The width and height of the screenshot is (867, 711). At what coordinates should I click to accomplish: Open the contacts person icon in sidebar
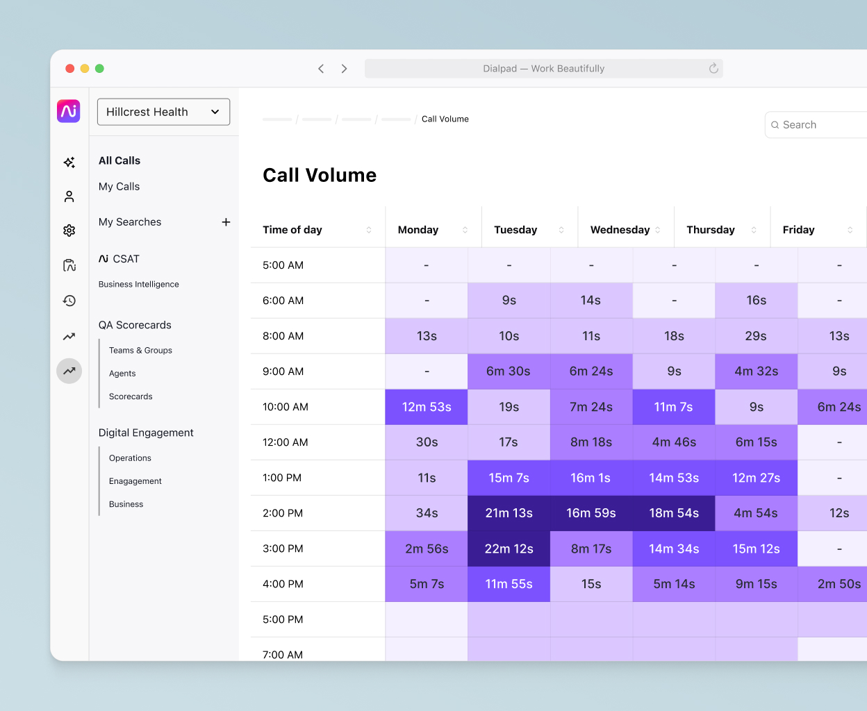(69, 196)
